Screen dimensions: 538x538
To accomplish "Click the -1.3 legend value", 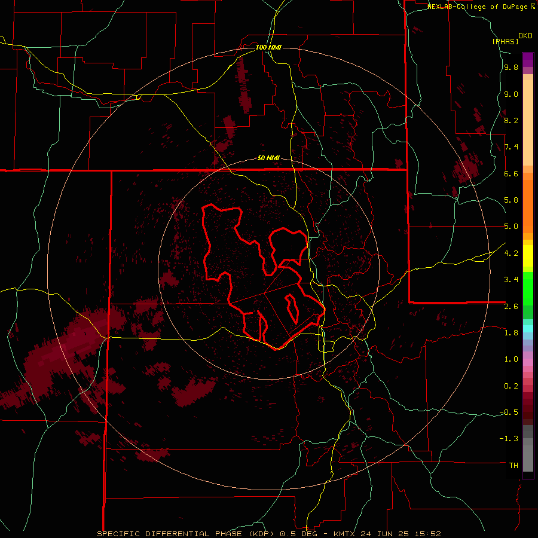I will [x=509, y=439].
